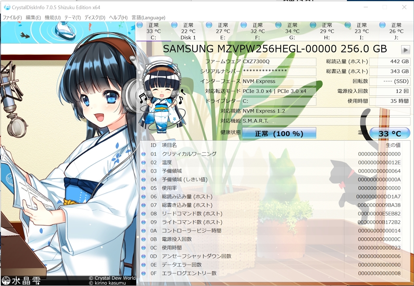Click status dot for リードコマンド数 row
The width and height of the screenshot is (414, 286).
144,214
